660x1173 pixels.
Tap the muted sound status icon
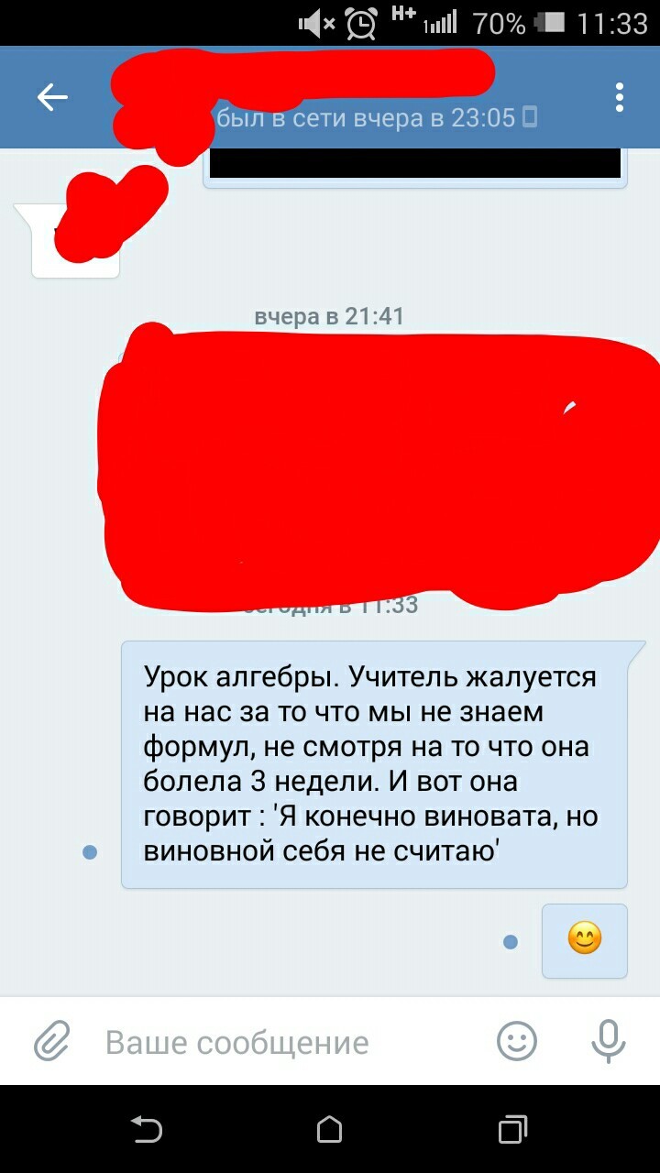[316, 24]
